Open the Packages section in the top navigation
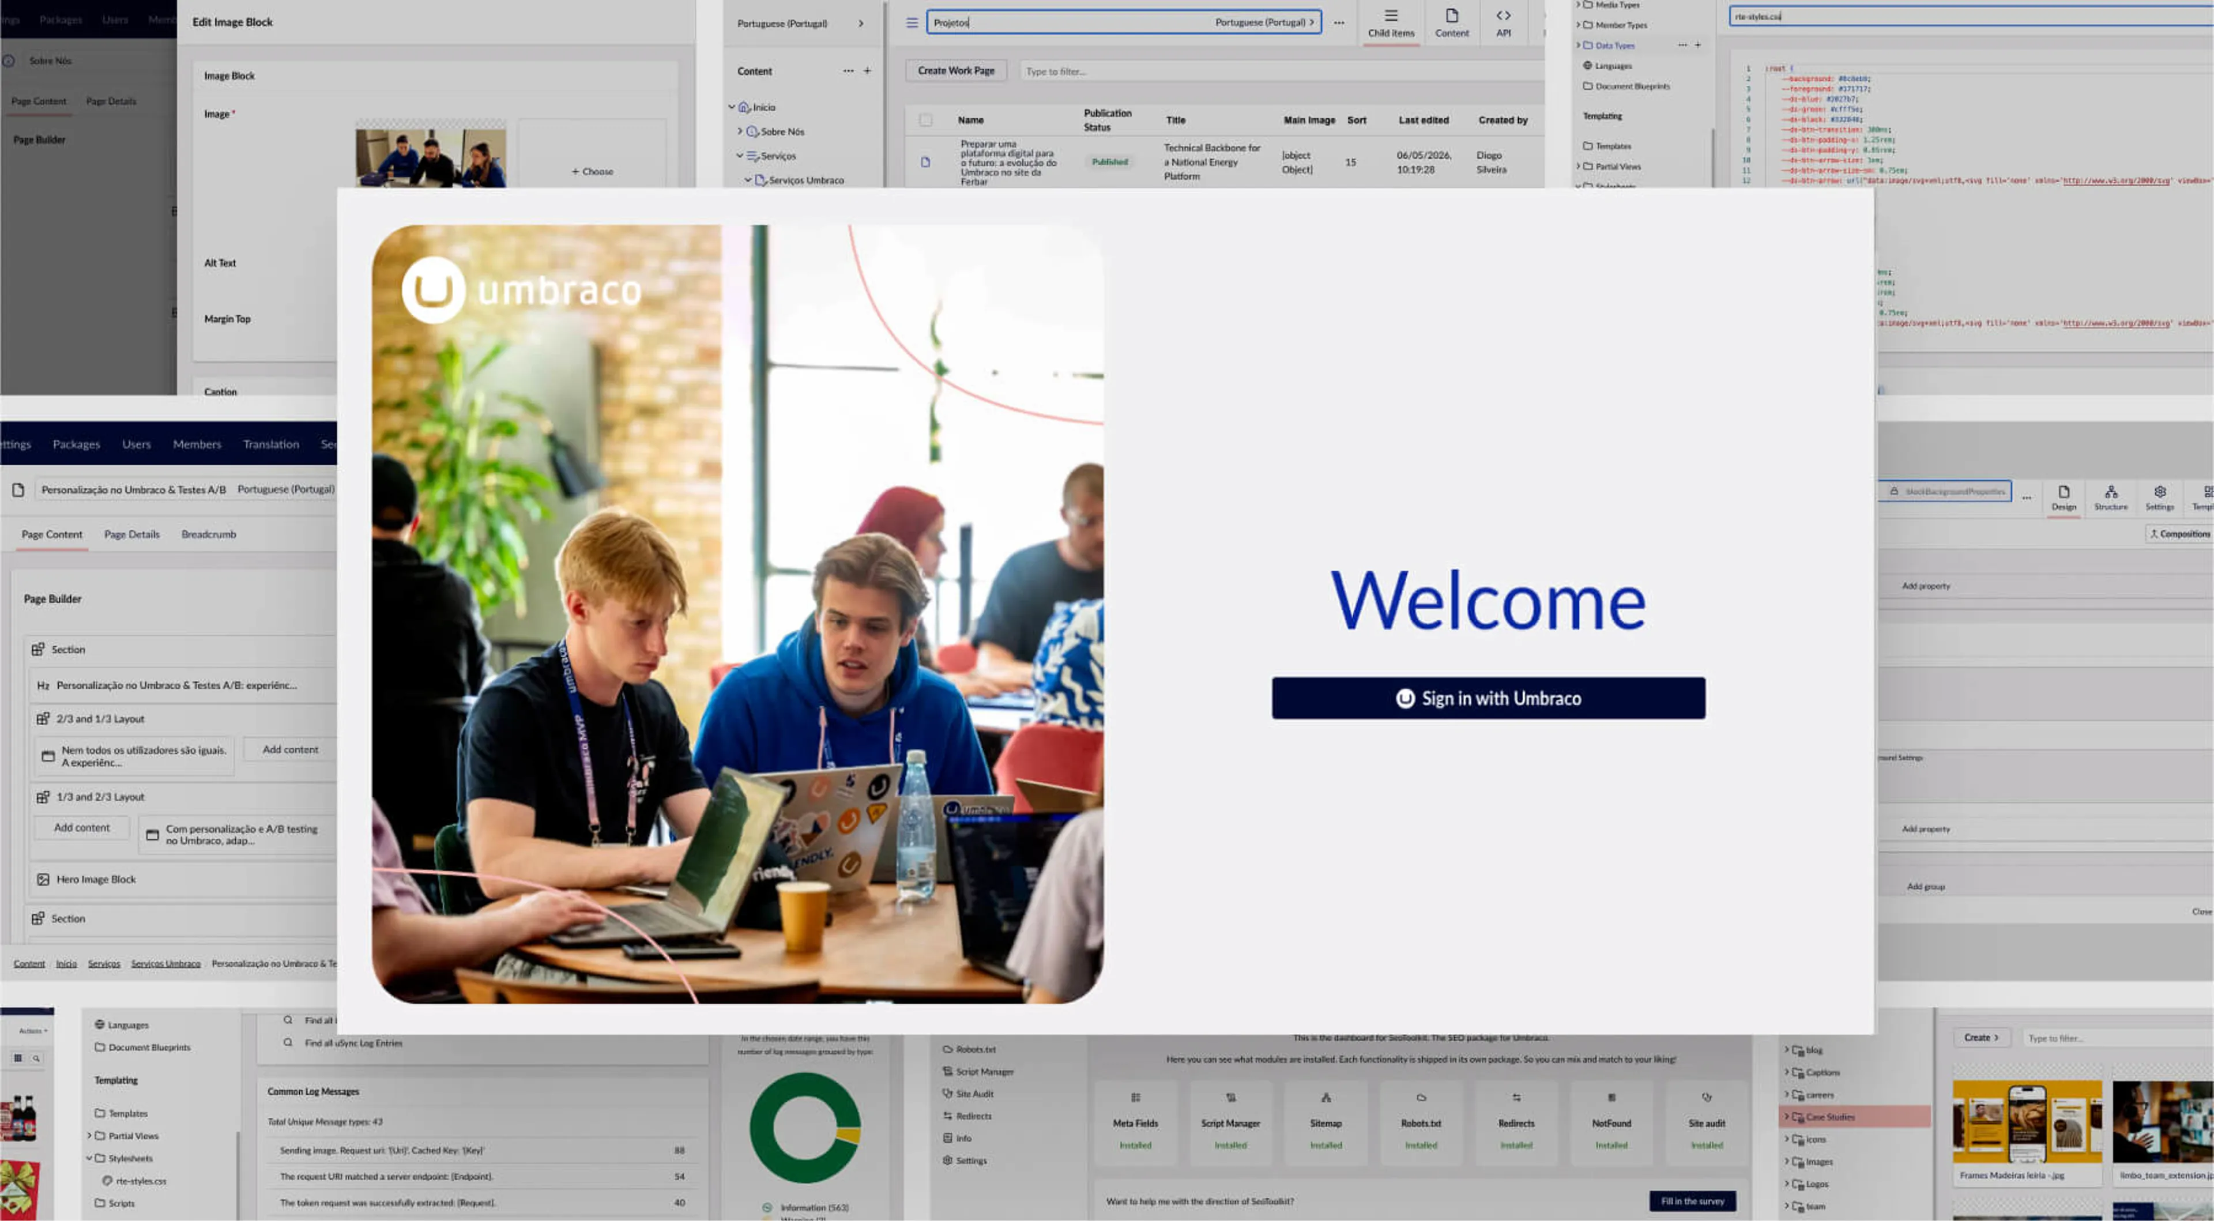The height and width of the screenshot is (1221, 2214). pyautogui.click(x=77, y=444)
